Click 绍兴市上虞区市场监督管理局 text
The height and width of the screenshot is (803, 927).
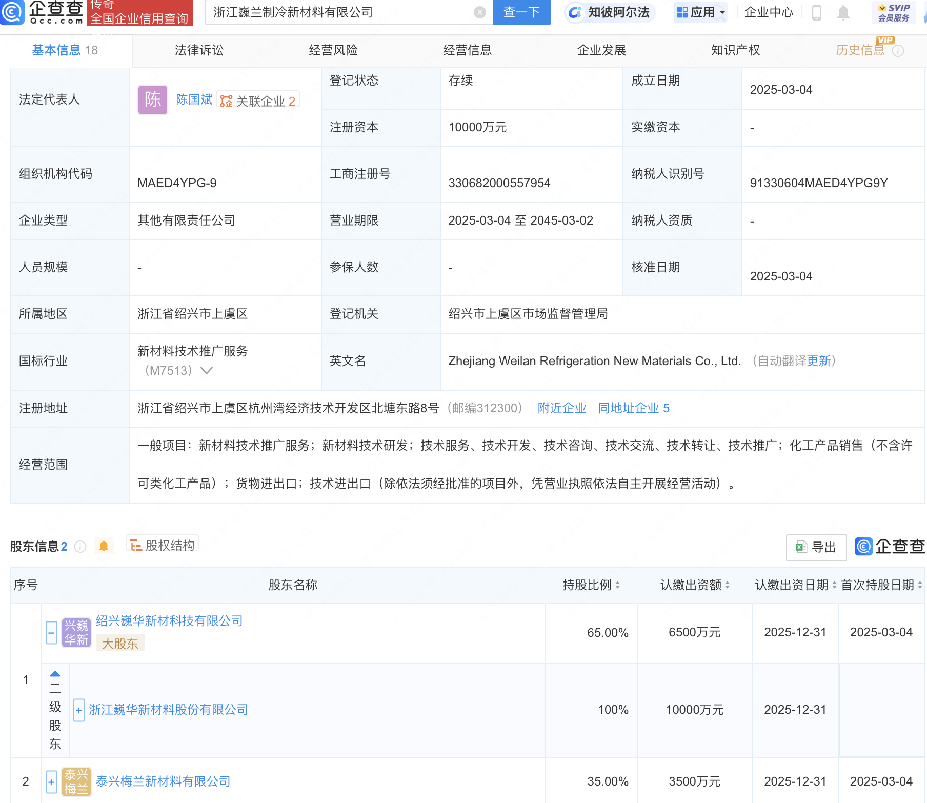(528, 314)
